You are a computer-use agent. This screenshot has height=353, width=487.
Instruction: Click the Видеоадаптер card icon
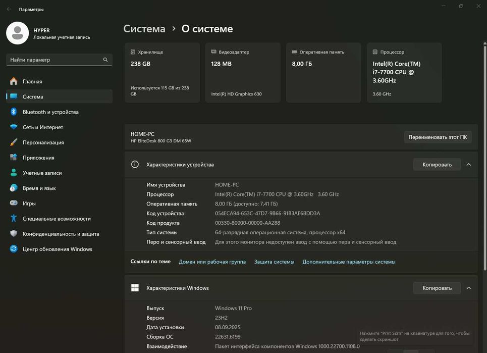213,52
